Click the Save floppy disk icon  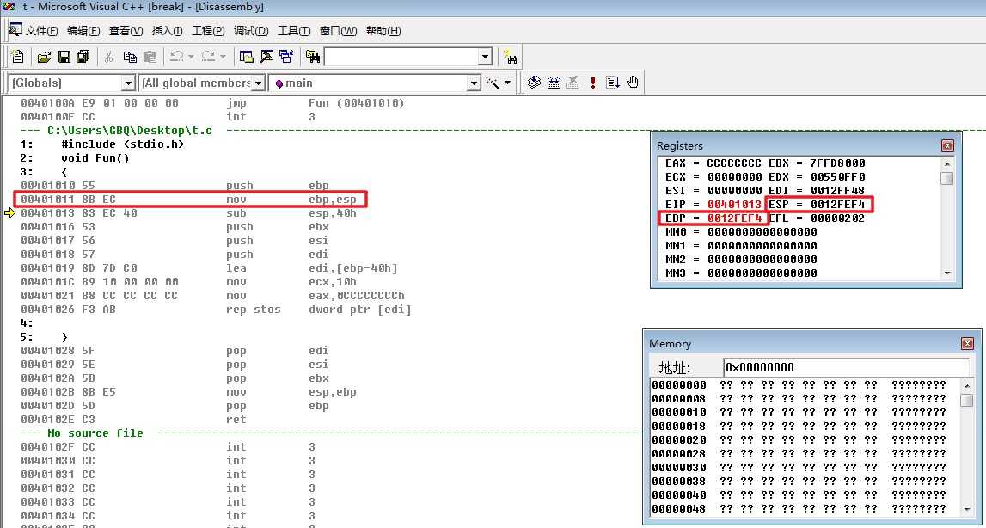click(x=64, y=58)
